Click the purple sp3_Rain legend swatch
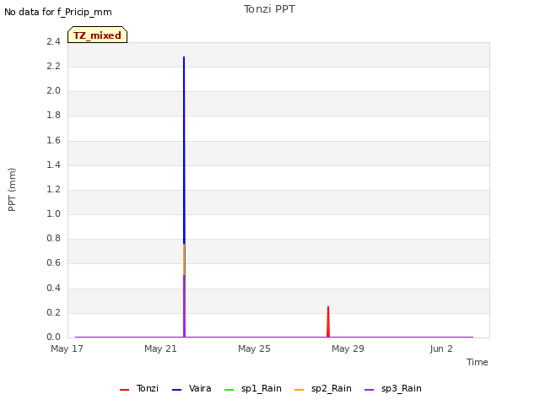The width and height of the screenshot is (540, 405). tap(370, 390)
